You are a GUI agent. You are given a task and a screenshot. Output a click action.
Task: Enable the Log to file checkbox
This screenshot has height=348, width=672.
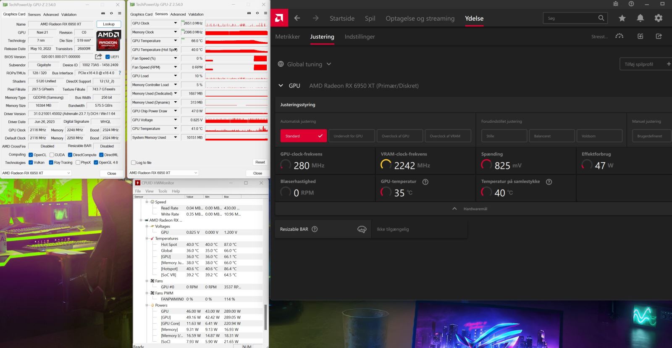pos(134,163)
